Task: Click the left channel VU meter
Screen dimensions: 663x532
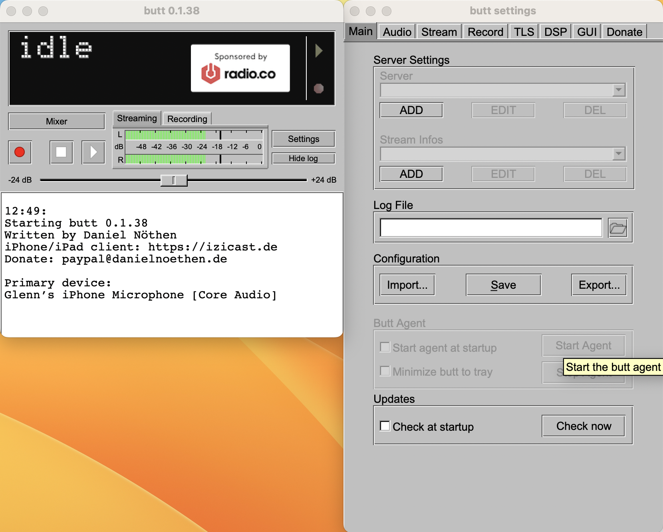Action: [194, 135]
